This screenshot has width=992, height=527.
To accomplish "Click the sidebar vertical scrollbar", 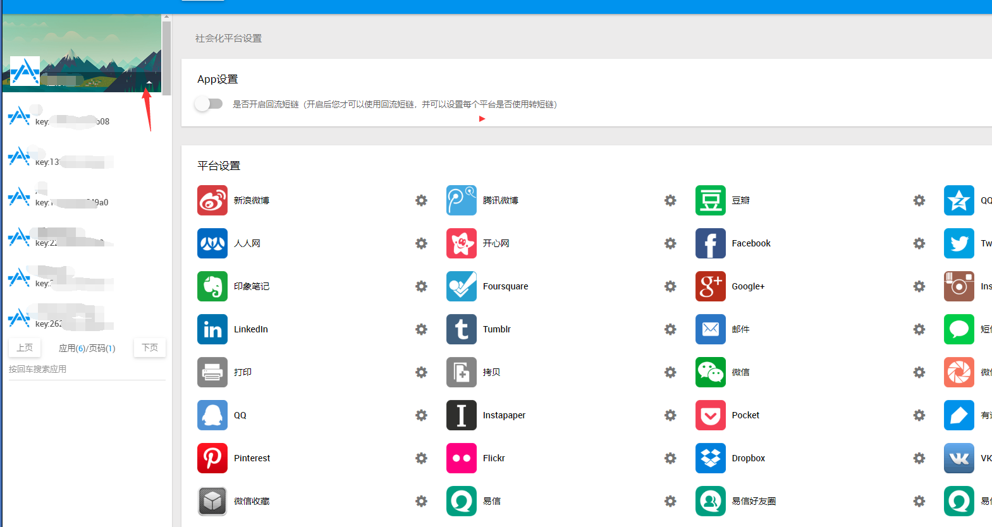I will click(x=166, y=57).
